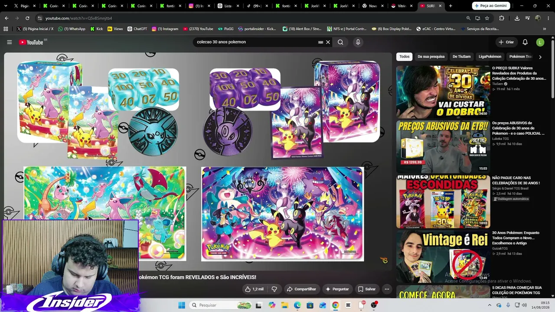Open the browser extensions puzzle icon
The height and width of the screenshot is (312, 555).
[x=502, y=18]
